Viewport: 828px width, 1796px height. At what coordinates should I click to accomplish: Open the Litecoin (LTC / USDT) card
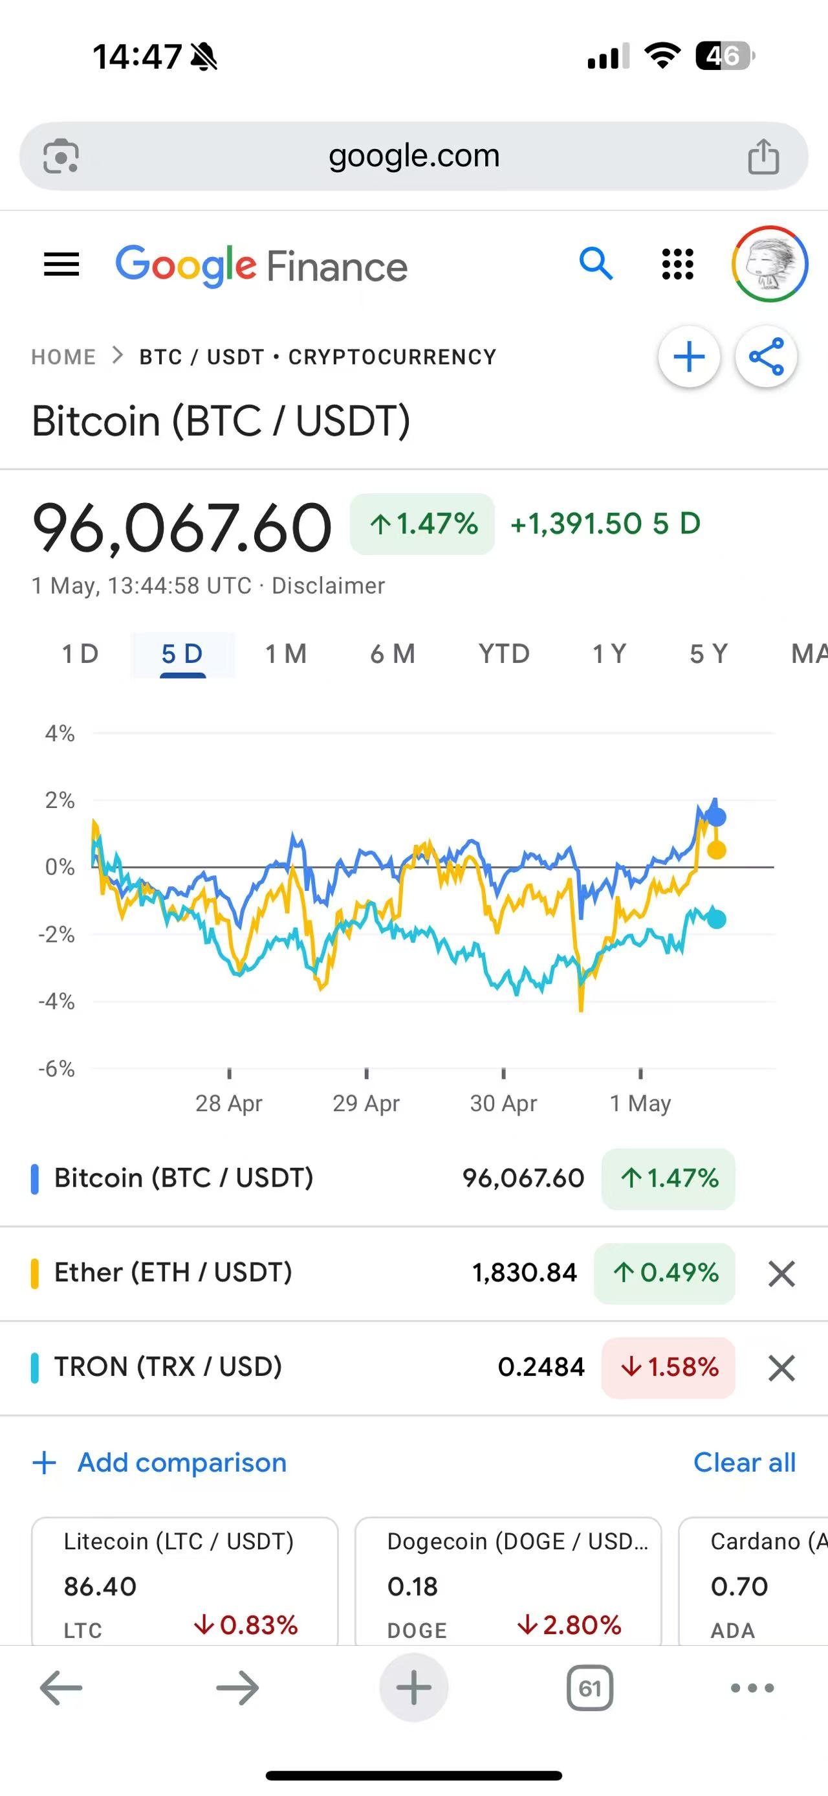pyautogui.click(x=184, y=1582)
